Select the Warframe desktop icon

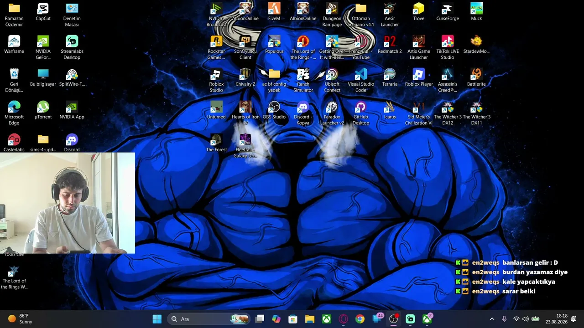pos(14,45)
